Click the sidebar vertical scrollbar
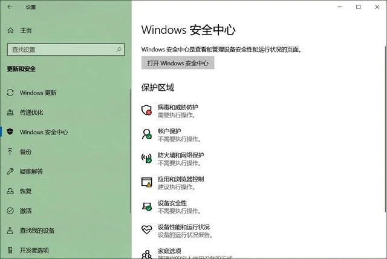The image size is (387, 259). click(131, 151)
